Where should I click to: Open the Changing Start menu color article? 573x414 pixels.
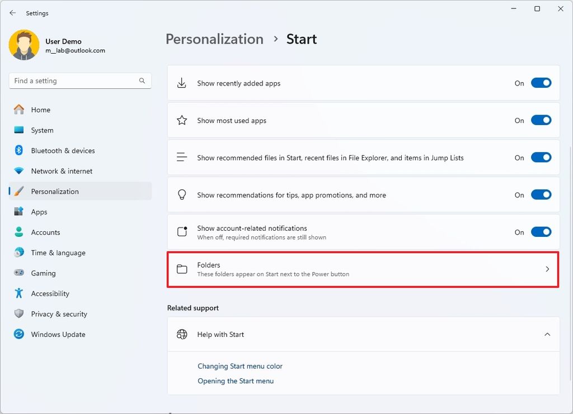pyautogui.click(x=239, y=366)
